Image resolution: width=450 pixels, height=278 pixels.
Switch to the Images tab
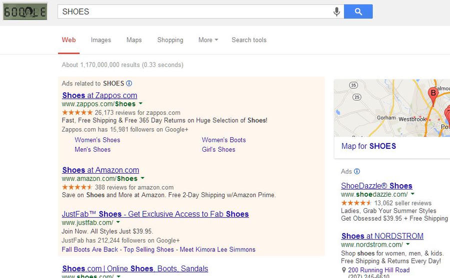pyautogui.click(x=101, y=40)
